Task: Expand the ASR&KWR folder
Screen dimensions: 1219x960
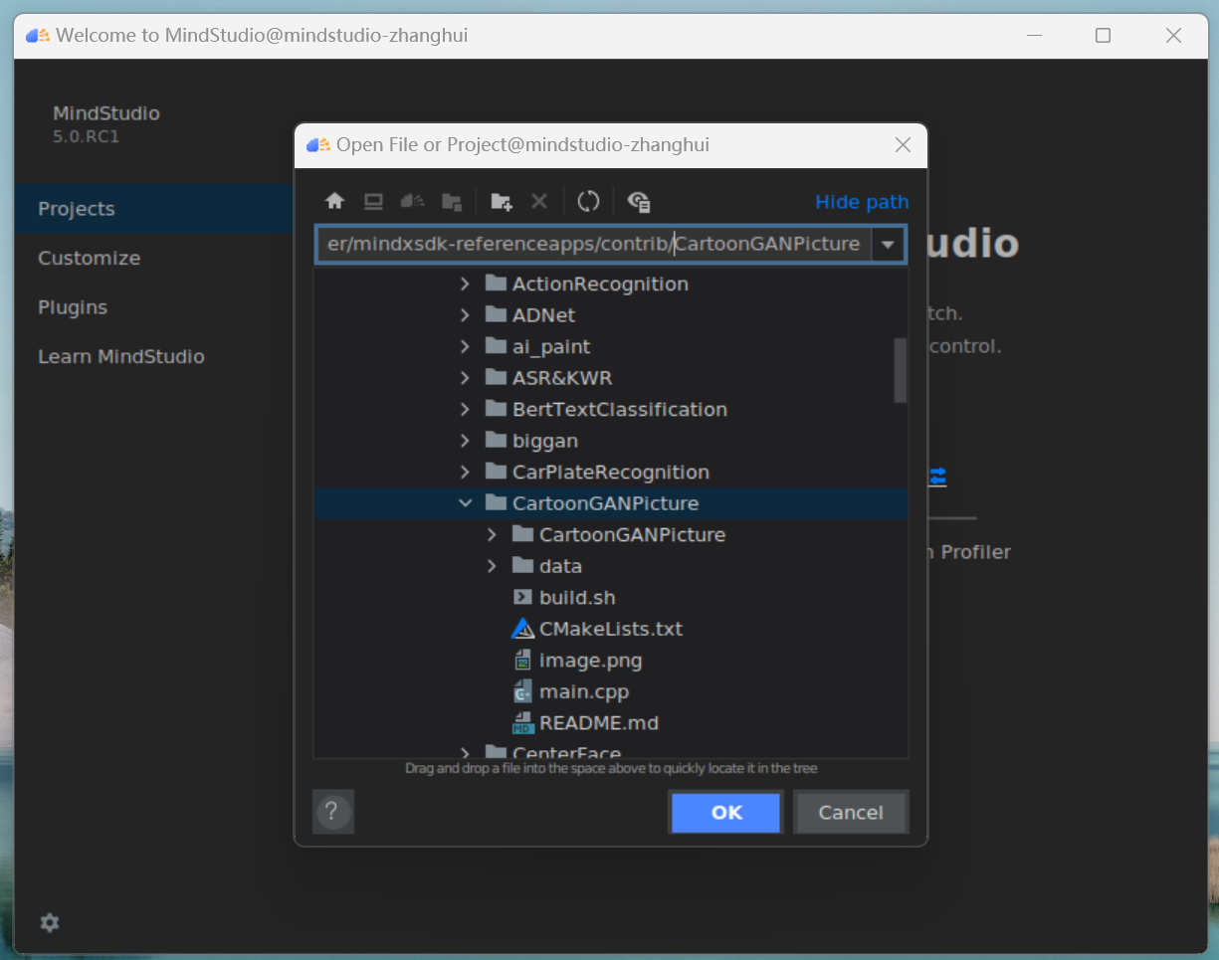Action: pyautogui.click(x=465, y=378)
